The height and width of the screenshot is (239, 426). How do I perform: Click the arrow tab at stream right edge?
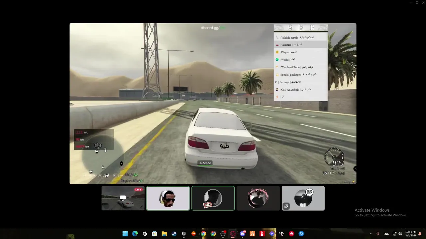[355, 169]
